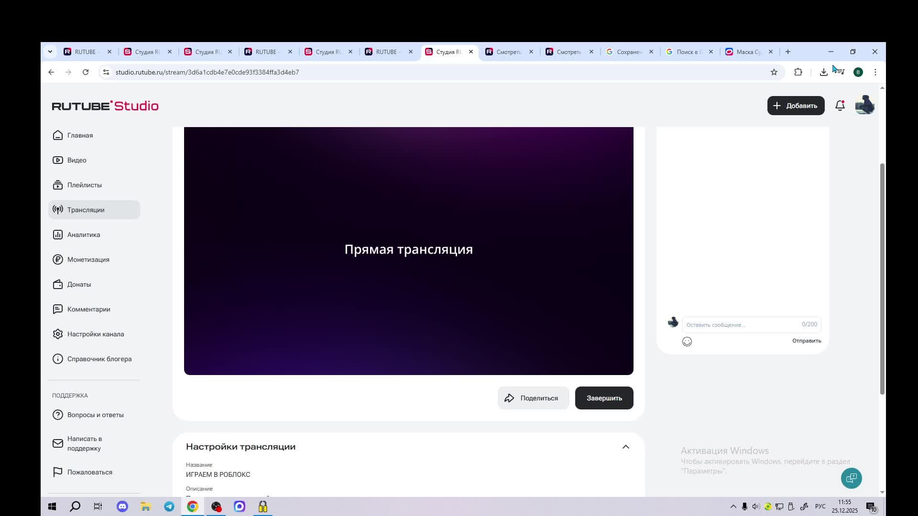Click the RUTUBE Studio logo
The image size is (918, 516).
click(x=105, y=106)
